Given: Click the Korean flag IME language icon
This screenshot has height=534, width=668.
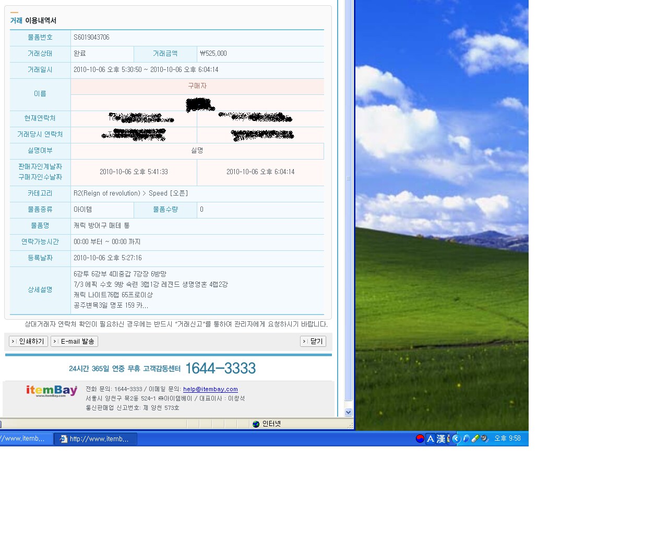Looking at the screenshot, I should 420,439.
